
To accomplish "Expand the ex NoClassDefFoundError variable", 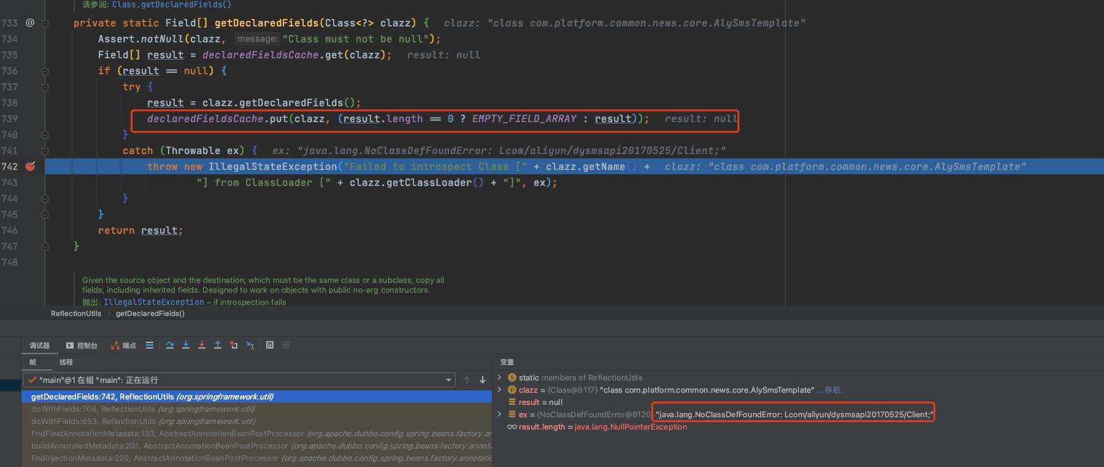I will [499, 414].
